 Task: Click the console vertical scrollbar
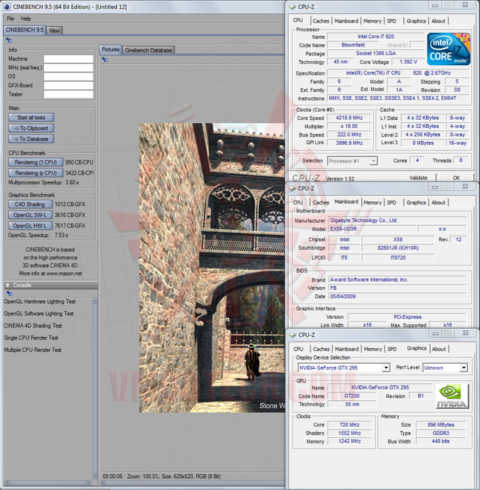[x=95, y=388]
